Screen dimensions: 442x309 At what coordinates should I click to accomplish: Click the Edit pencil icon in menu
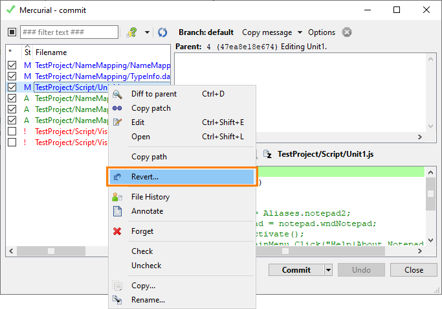click(x=117, y=122)
